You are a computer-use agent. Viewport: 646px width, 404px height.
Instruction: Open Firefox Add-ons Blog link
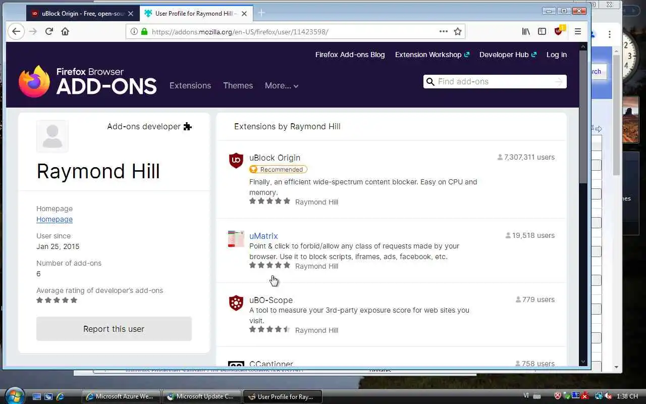click(x=350, y=55)
